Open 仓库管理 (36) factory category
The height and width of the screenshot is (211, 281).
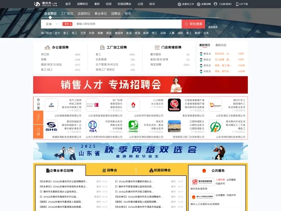coord(115,59)
